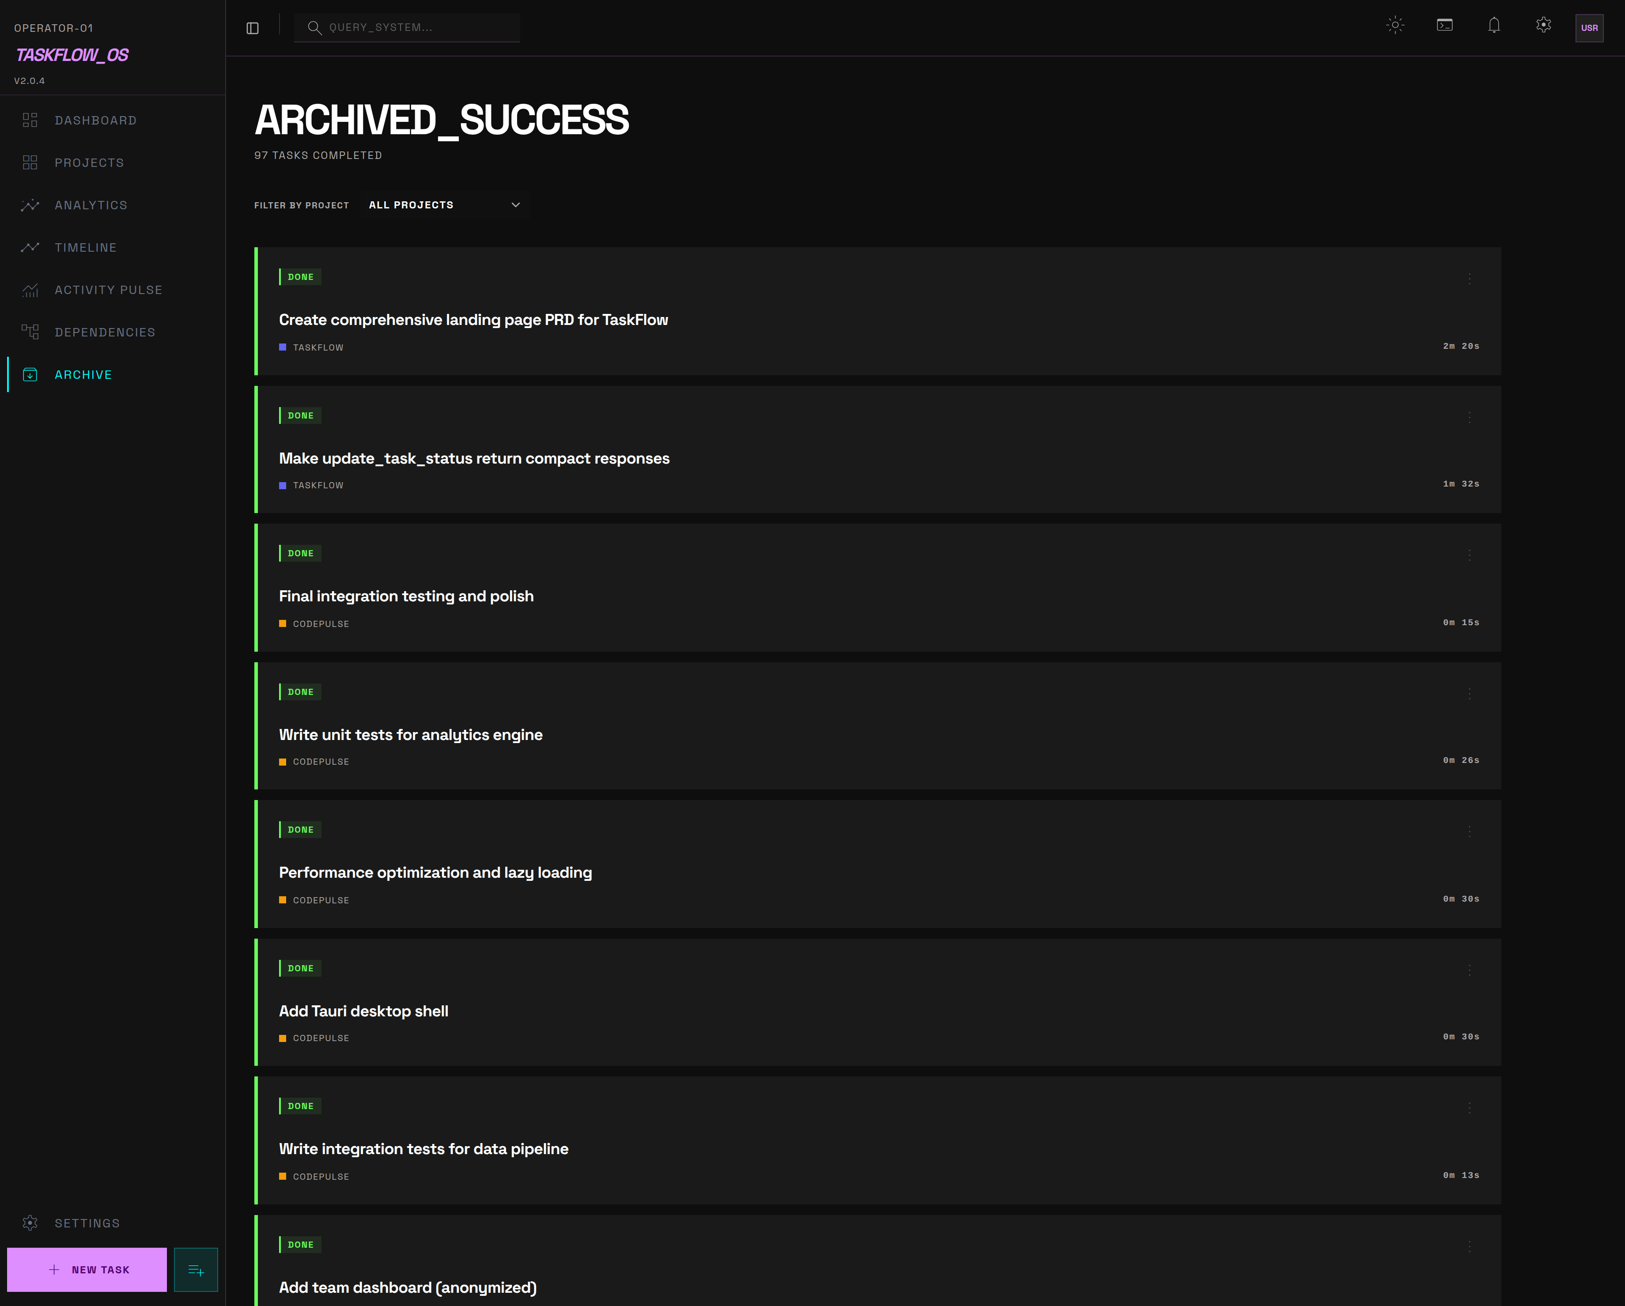Toggle the theme brightness icon
1625x1306 pixels.
1396,25
